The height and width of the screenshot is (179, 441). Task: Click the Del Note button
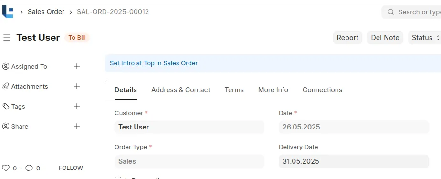pos(385,38)
